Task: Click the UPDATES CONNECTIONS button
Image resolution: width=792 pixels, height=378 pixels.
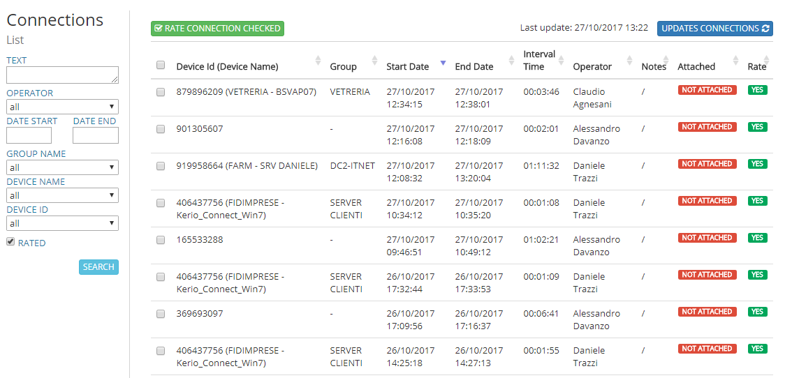Action: pyautogui.click(x=715, y=29)
